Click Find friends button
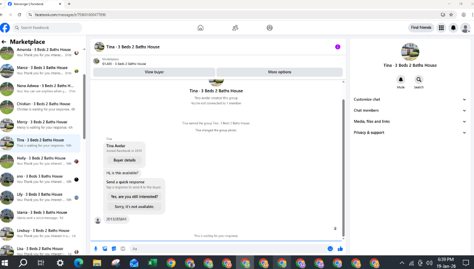474x269 pixels. [421, 27]
